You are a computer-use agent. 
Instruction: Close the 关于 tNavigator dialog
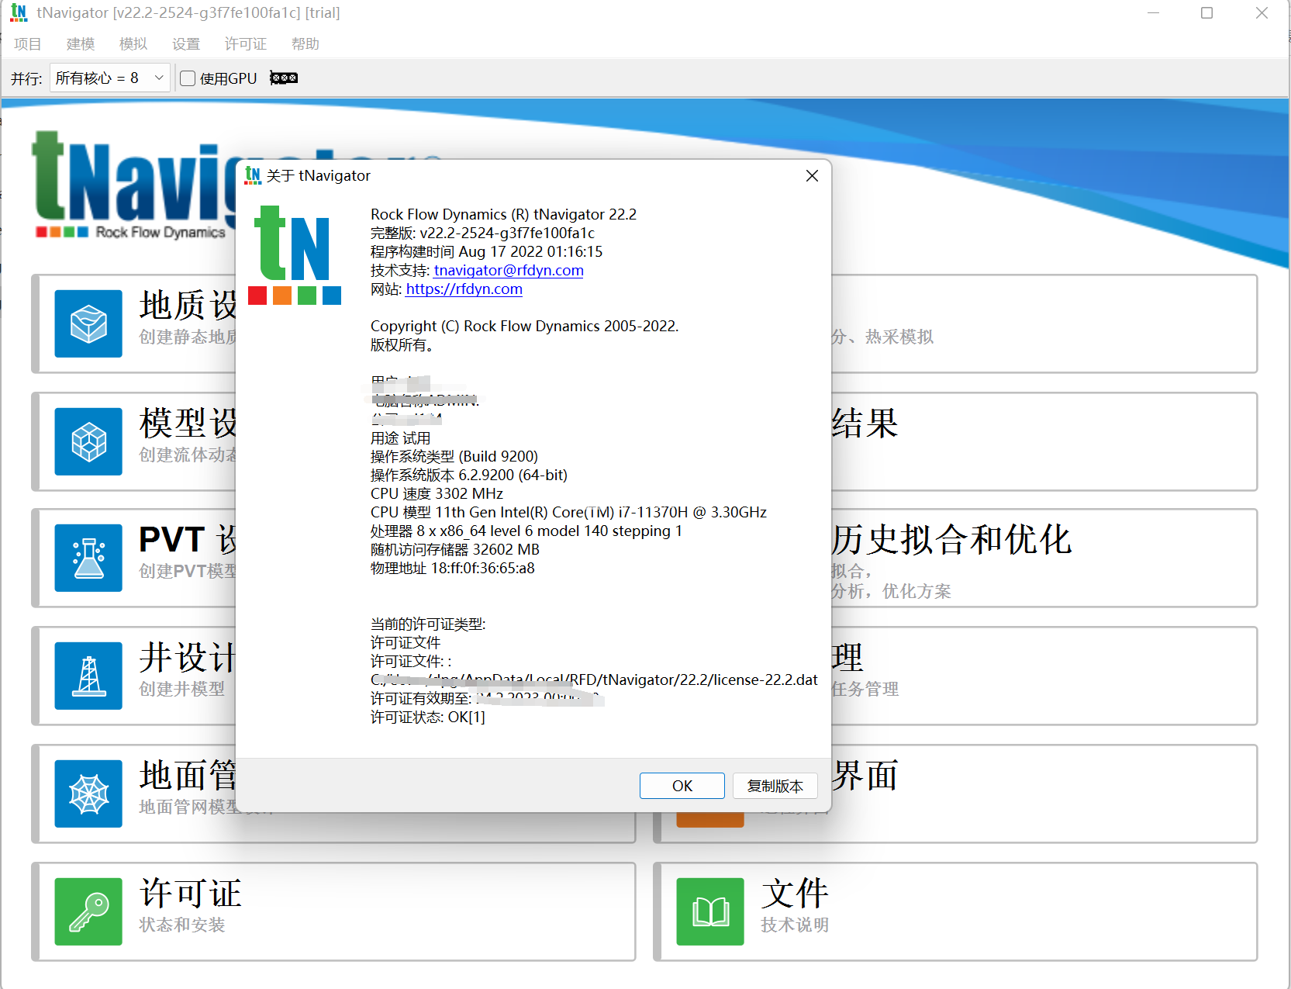[x=812, y=176]
